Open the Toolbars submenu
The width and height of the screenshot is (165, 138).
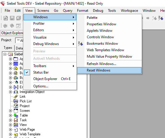pyautogui.click(x=50, y=66)
